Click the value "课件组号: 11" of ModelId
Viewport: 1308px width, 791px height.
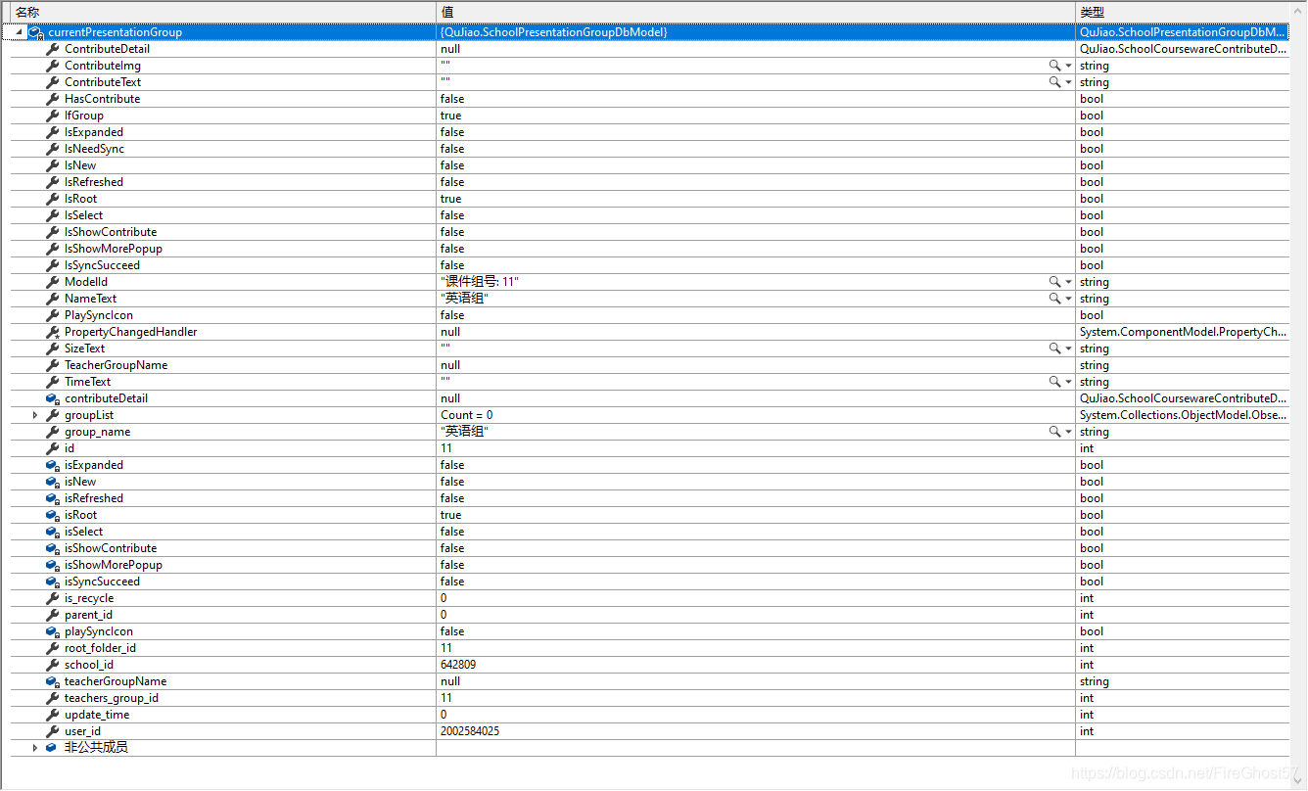[479, 282]
